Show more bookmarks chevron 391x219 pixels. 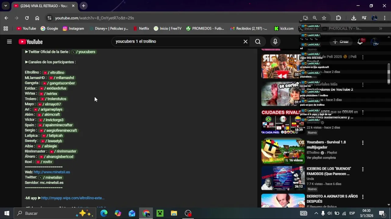(381, 28)
